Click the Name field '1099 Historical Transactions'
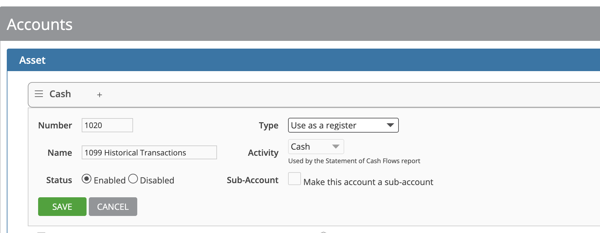Screen dimensions: 600x233 point(149,153)
